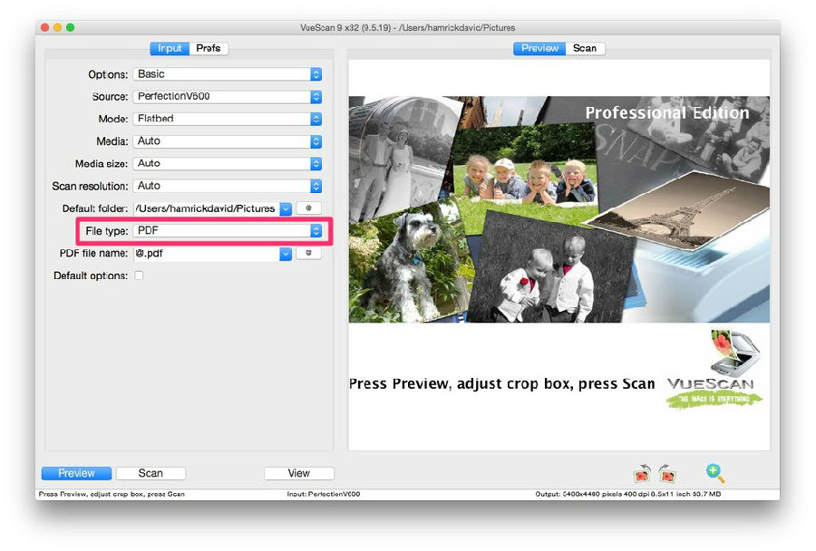Click the View button
The image size is (816, 551).
[298, 472]
